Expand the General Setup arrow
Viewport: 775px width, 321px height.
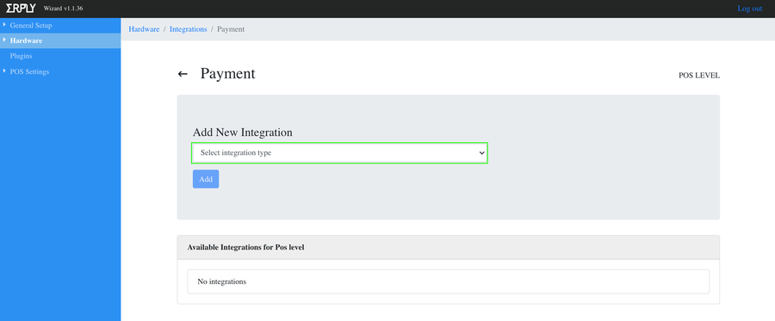(4, 24)
